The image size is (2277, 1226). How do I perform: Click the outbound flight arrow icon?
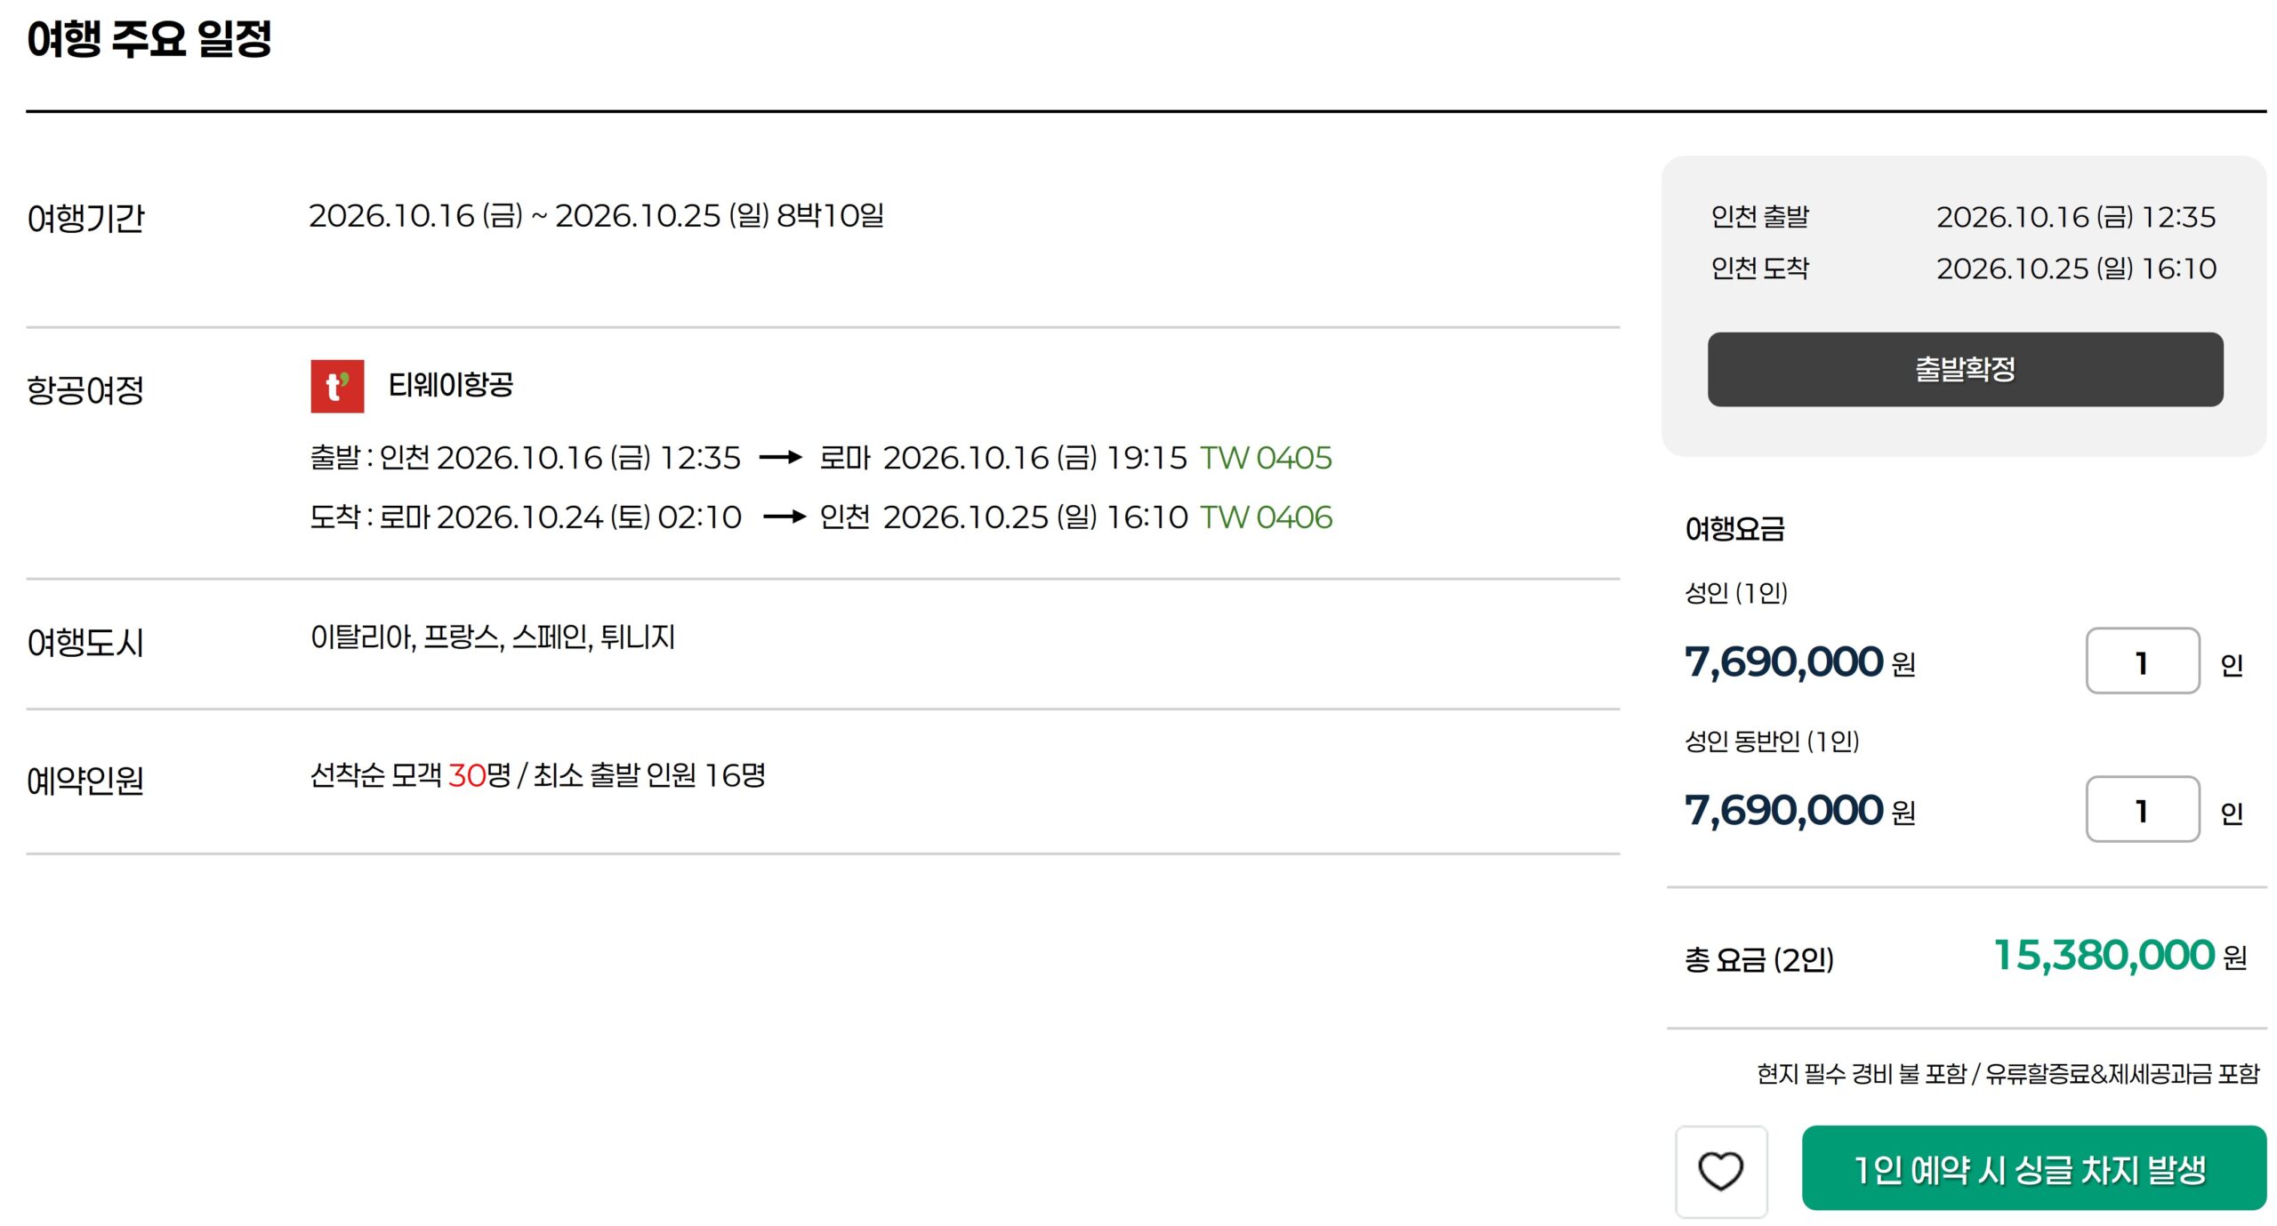(x=780, y=458)
